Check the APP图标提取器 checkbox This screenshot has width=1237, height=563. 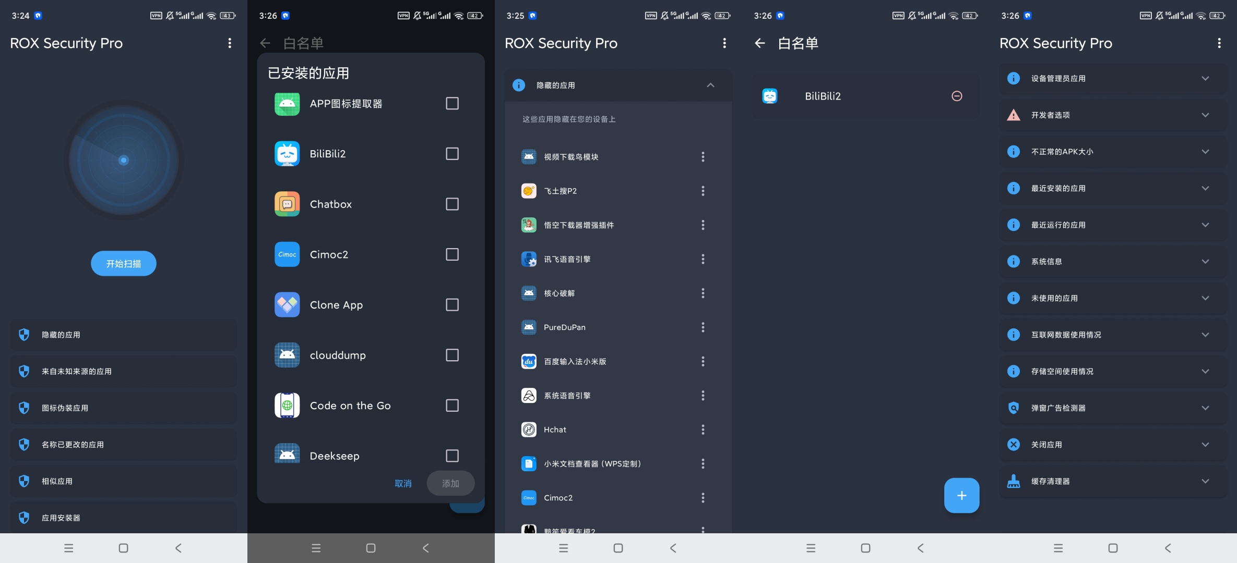[452, 103]
